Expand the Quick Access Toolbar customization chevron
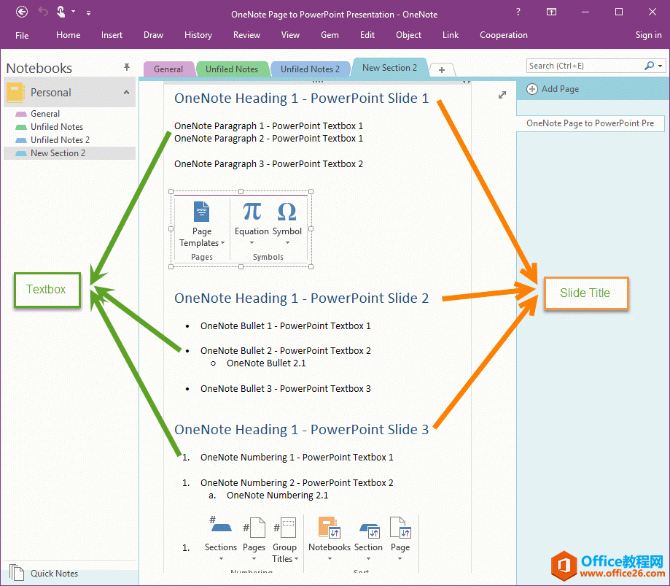Screen dimensions: 670x586 (x=88, y=12)
